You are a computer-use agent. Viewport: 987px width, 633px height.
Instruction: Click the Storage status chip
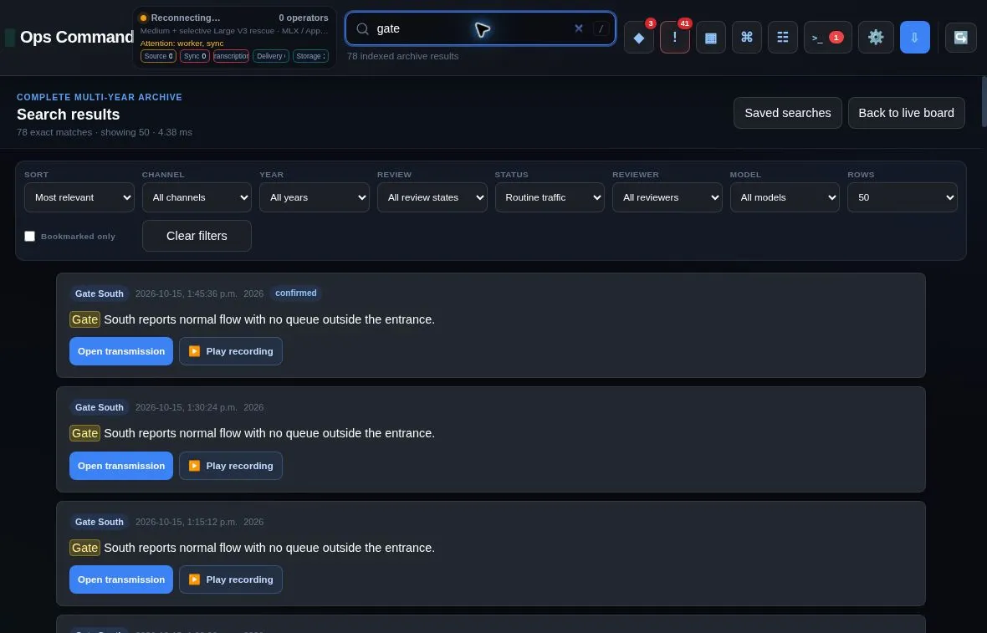(x=310, y=56)
